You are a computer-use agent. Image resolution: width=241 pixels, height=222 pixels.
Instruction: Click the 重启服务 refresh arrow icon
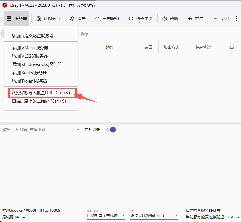[x=97, y=19]
